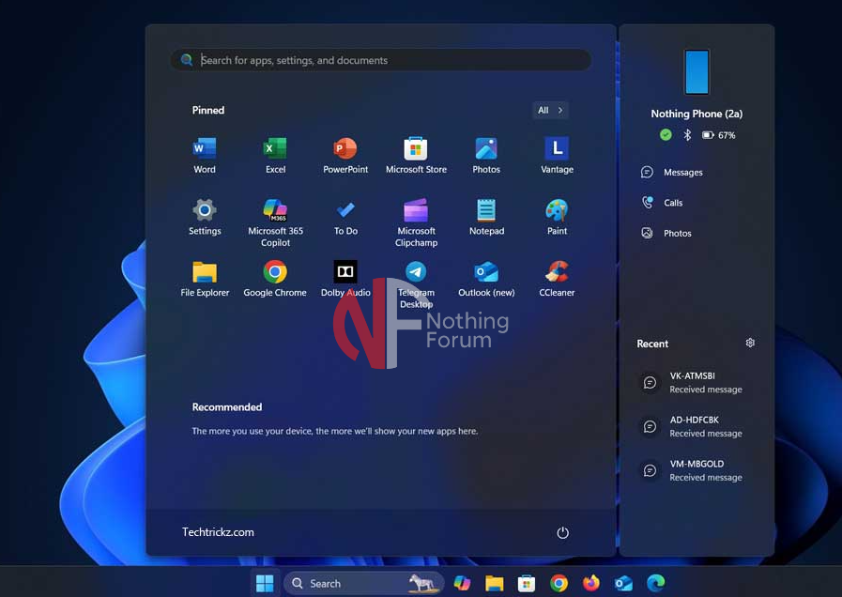Open Chrome from the taskbar

click(559, 583)
